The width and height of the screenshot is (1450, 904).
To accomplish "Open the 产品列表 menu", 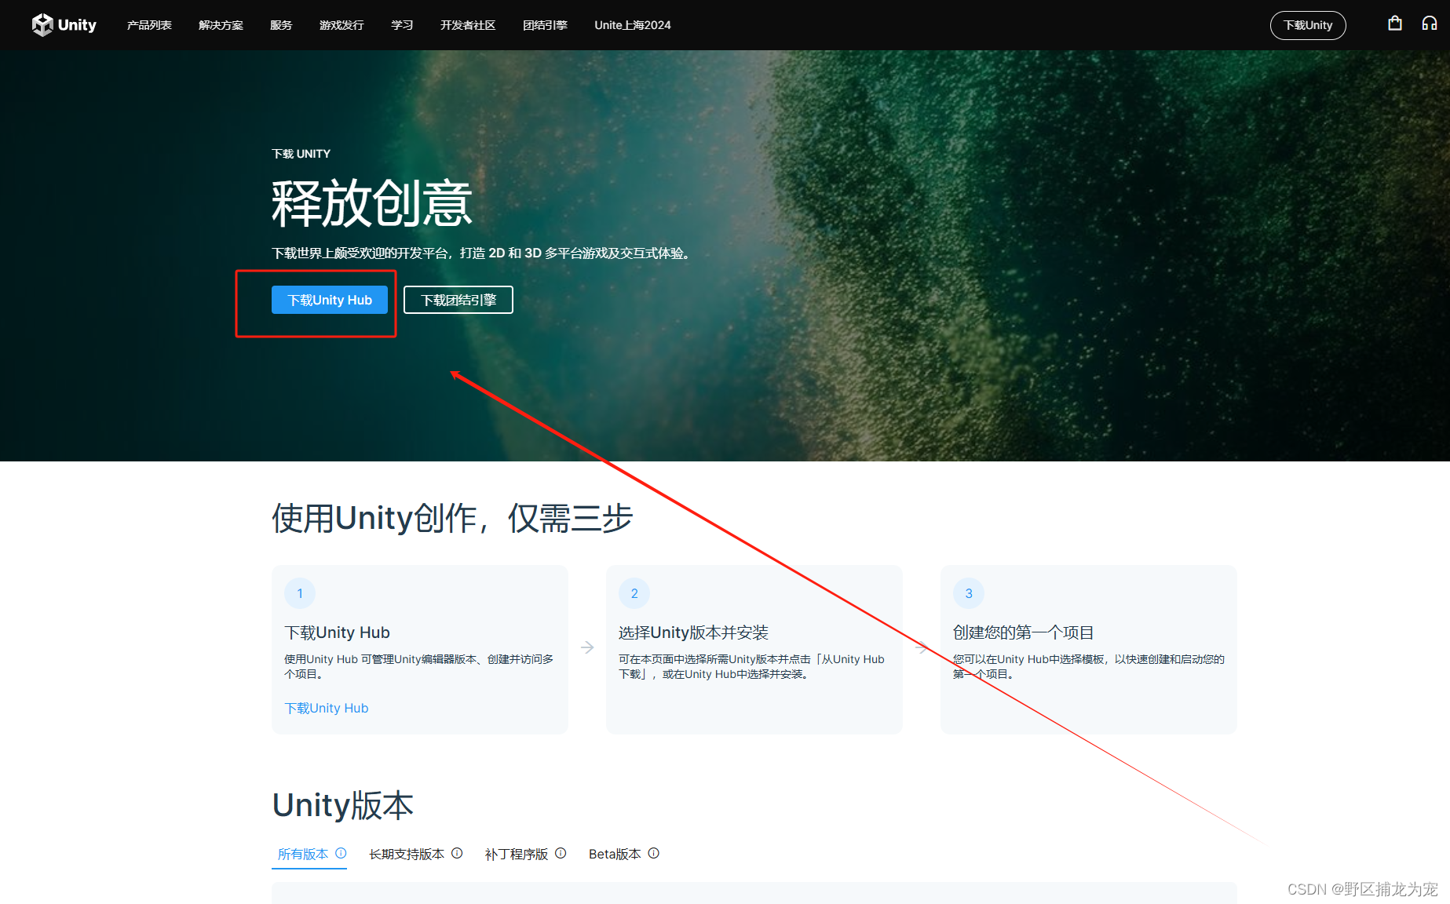I will click(149, 25).
